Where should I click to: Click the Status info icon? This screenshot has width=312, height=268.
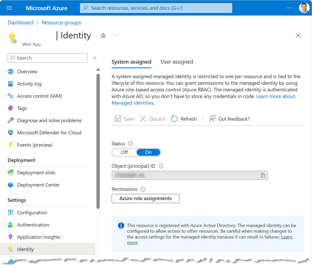[x=130, y=144]
